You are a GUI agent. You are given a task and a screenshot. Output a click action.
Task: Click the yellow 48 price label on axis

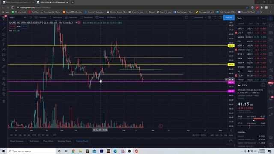pyautogui.click(x=231, y=65)
